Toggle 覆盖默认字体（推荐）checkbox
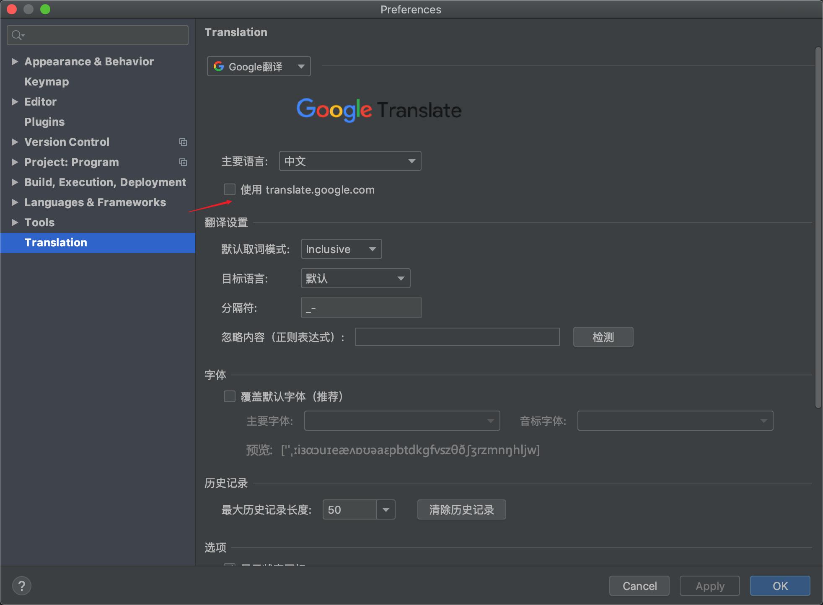Viewport: 823px width, 605px height. 230,396
